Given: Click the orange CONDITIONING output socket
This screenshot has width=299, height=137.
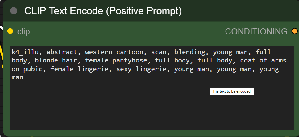Looking at the screenshot, I should [x=294, y=31].
